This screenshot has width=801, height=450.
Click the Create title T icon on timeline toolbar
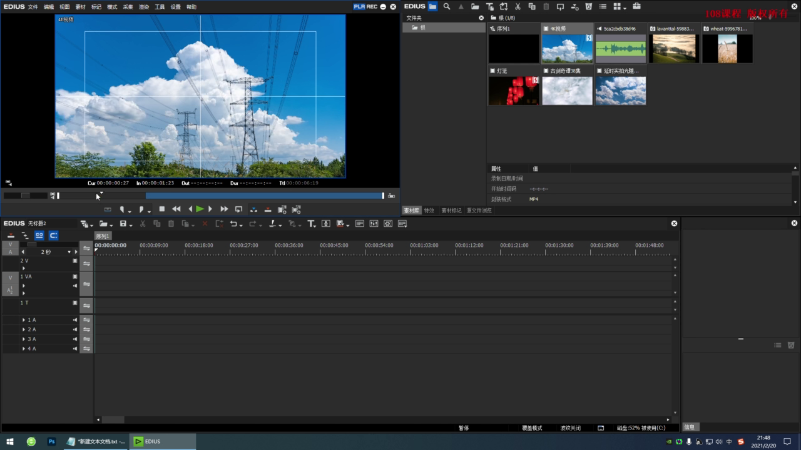click(x=312, y=224)
